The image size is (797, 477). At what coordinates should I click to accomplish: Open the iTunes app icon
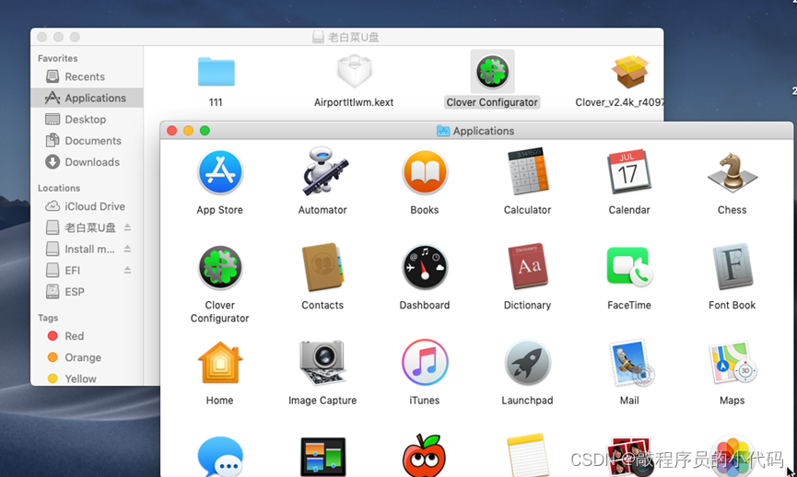(425, 363)
